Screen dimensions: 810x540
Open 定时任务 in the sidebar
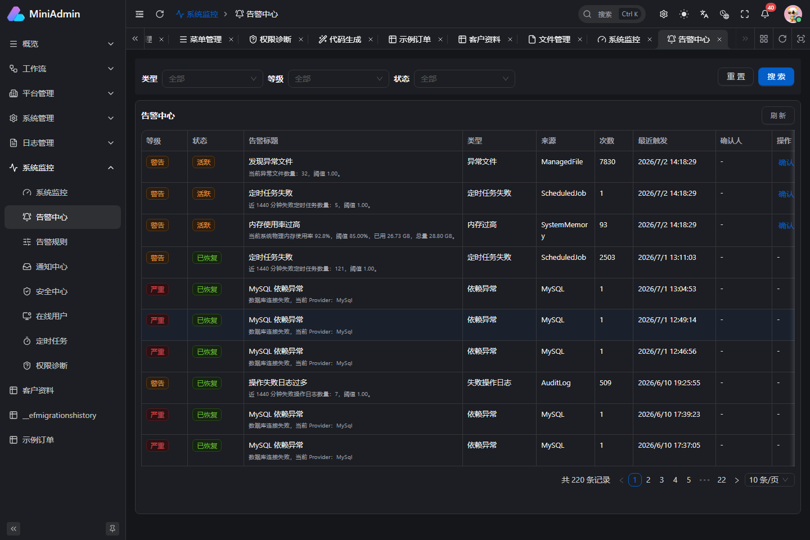click(62, 341)
